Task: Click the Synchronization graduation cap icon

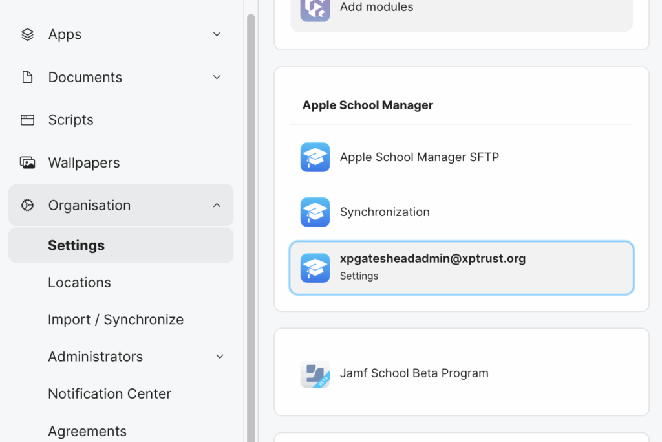Action: coord(315,212)
